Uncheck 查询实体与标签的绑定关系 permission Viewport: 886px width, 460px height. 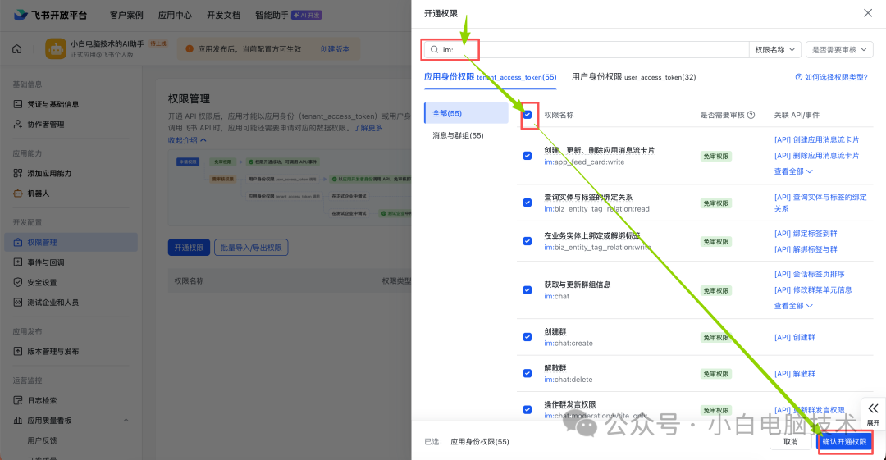(x=527, y=203)
